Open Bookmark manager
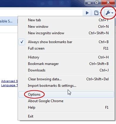Image resolution: width=116 pixels, height=124 pixels. pos(66,64)
